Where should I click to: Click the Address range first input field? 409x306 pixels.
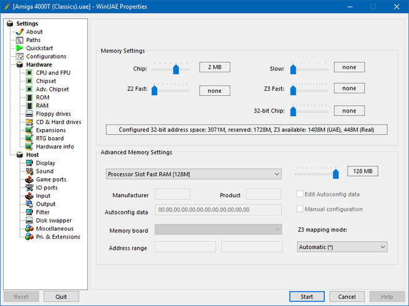[x=185, y=247]
